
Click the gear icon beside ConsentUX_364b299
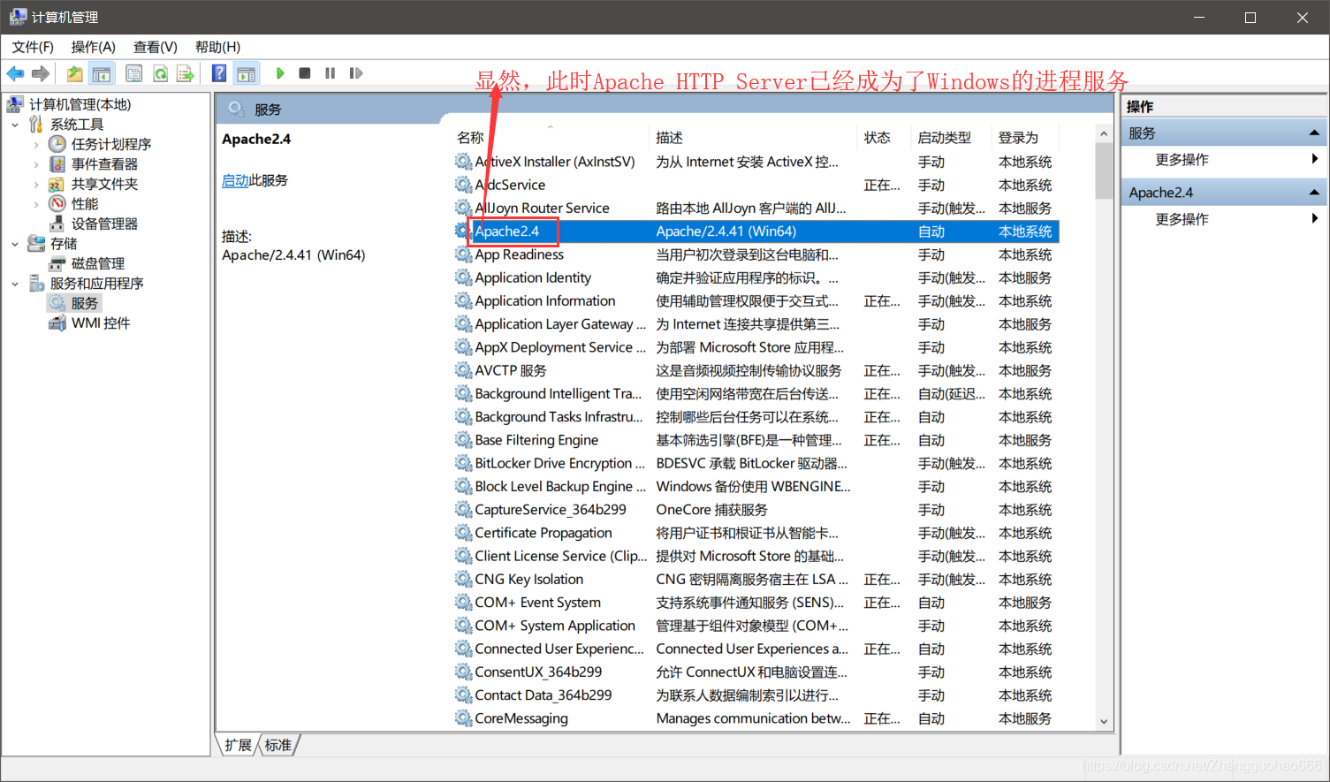463,672
